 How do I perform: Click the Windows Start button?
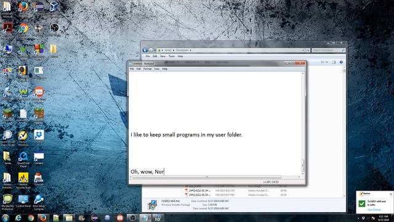click(6, 218)
